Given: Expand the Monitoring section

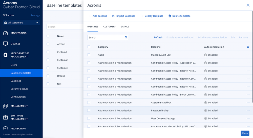Looking at the screenshot, I should 21,33.
